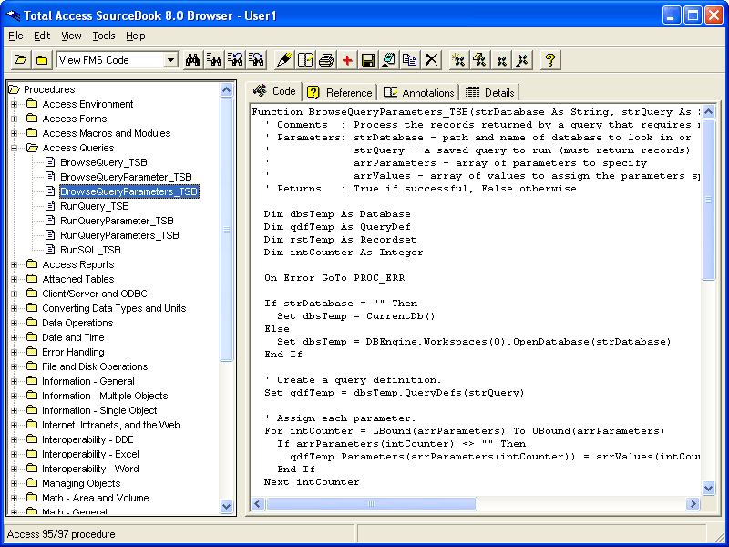The image size is (729, 547).
Task: Click the code pane scroll right arrow
Action: 693,504
